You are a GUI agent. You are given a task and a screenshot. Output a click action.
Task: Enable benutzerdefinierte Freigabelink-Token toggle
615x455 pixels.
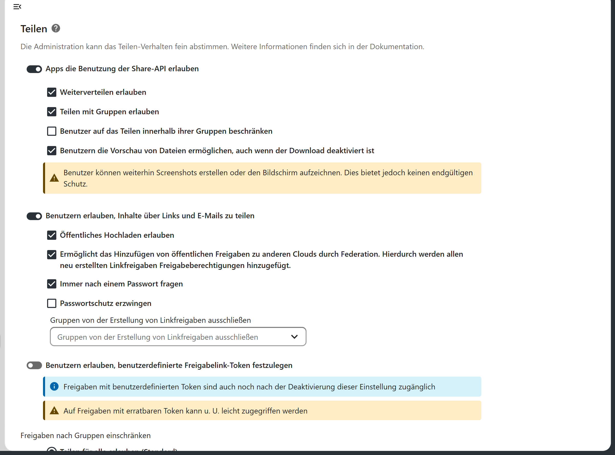(34, 366)
